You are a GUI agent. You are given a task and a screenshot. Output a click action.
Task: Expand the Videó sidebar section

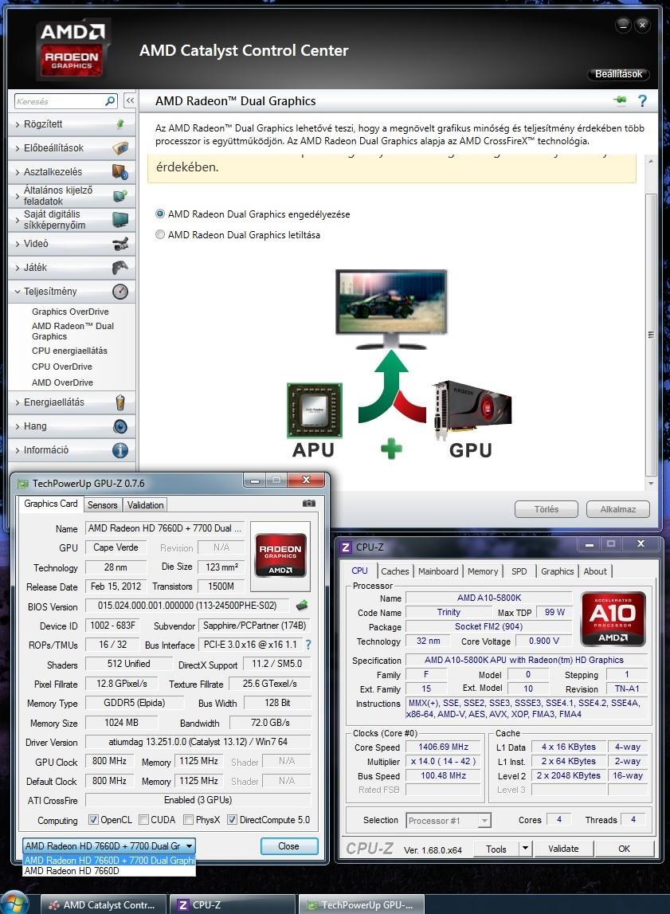(72, 244)
